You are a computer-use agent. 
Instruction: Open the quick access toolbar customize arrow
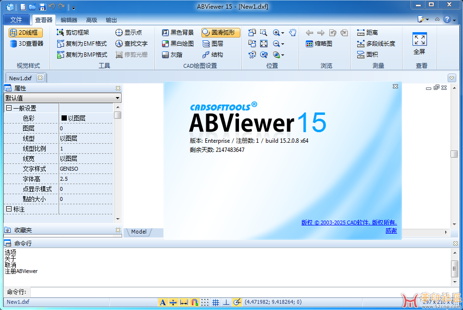[x=74, y=8]
